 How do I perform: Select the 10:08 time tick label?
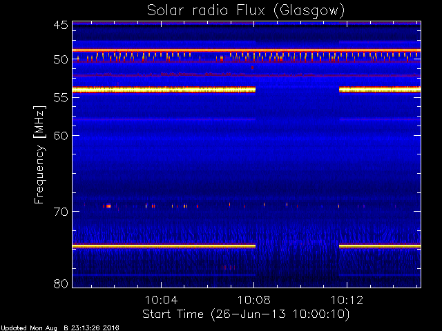(254, 300)
